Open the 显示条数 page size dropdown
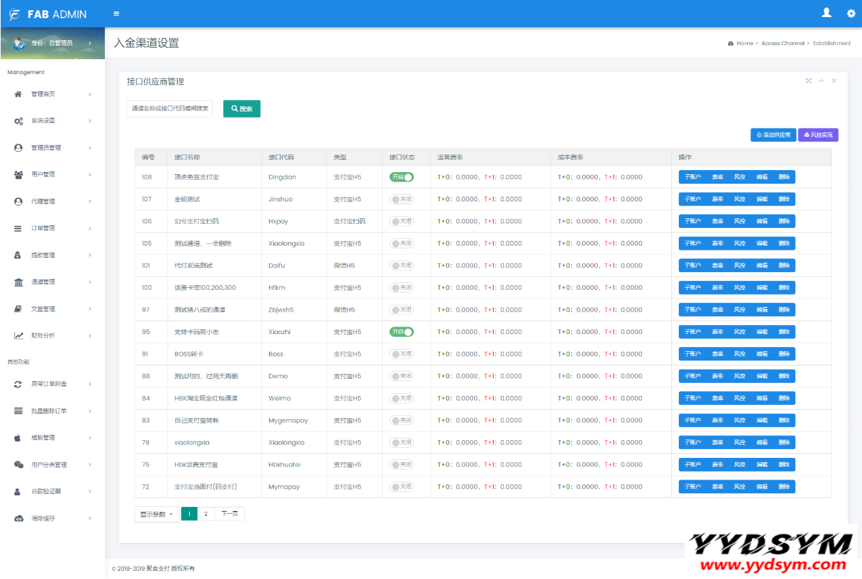Screen dimensions: 862x579 coord(157,514)
